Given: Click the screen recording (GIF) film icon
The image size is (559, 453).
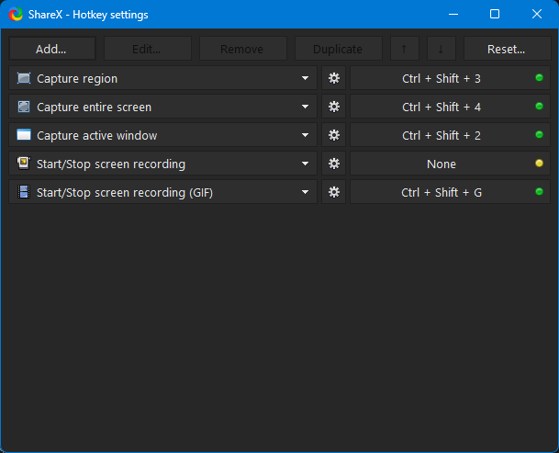Looking at the screenshot, I should coord(24,192).
